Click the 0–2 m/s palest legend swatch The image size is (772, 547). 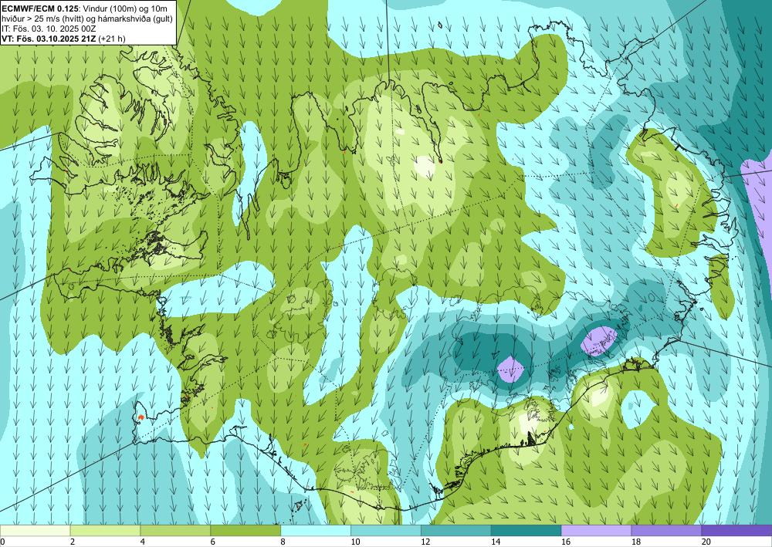(x=35, y=530)
